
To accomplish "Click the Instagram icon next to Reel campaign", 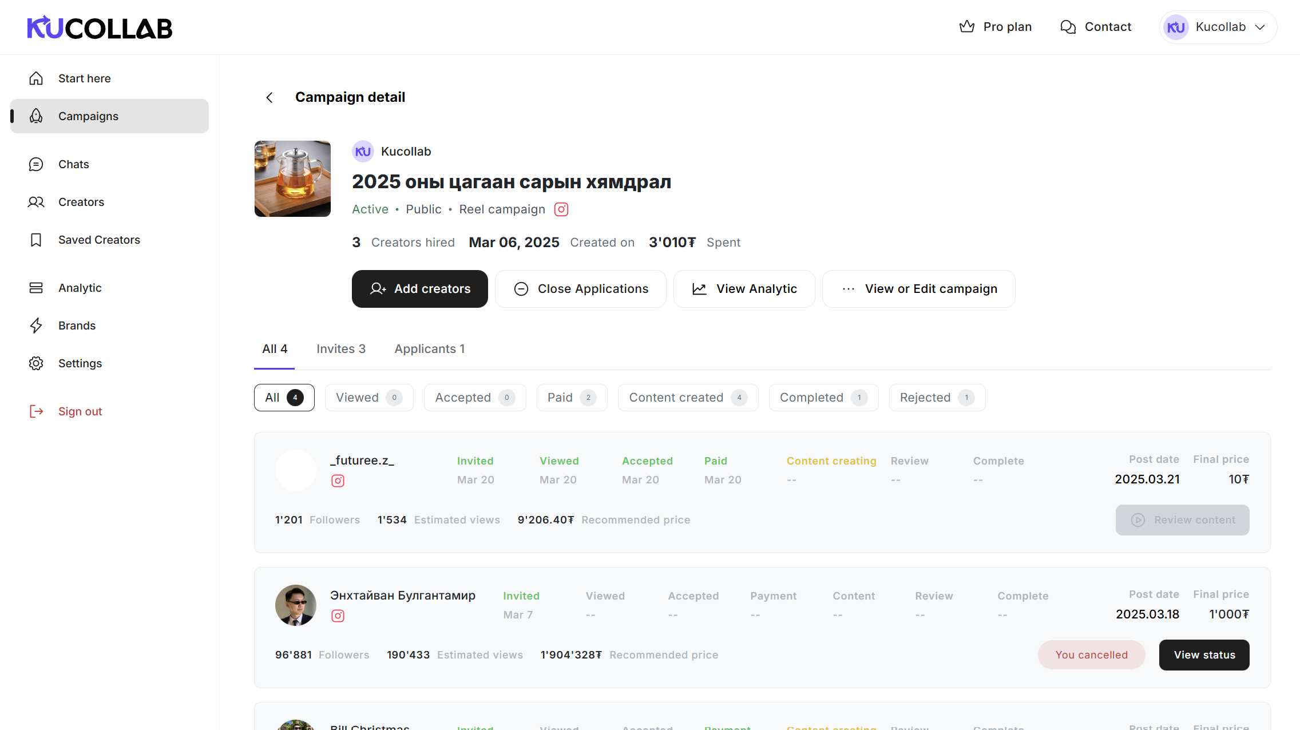I will pos(561,209).
